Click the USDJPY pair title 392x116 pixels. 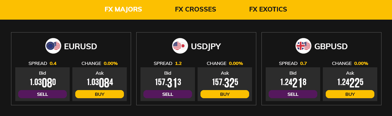click(206, 47)
